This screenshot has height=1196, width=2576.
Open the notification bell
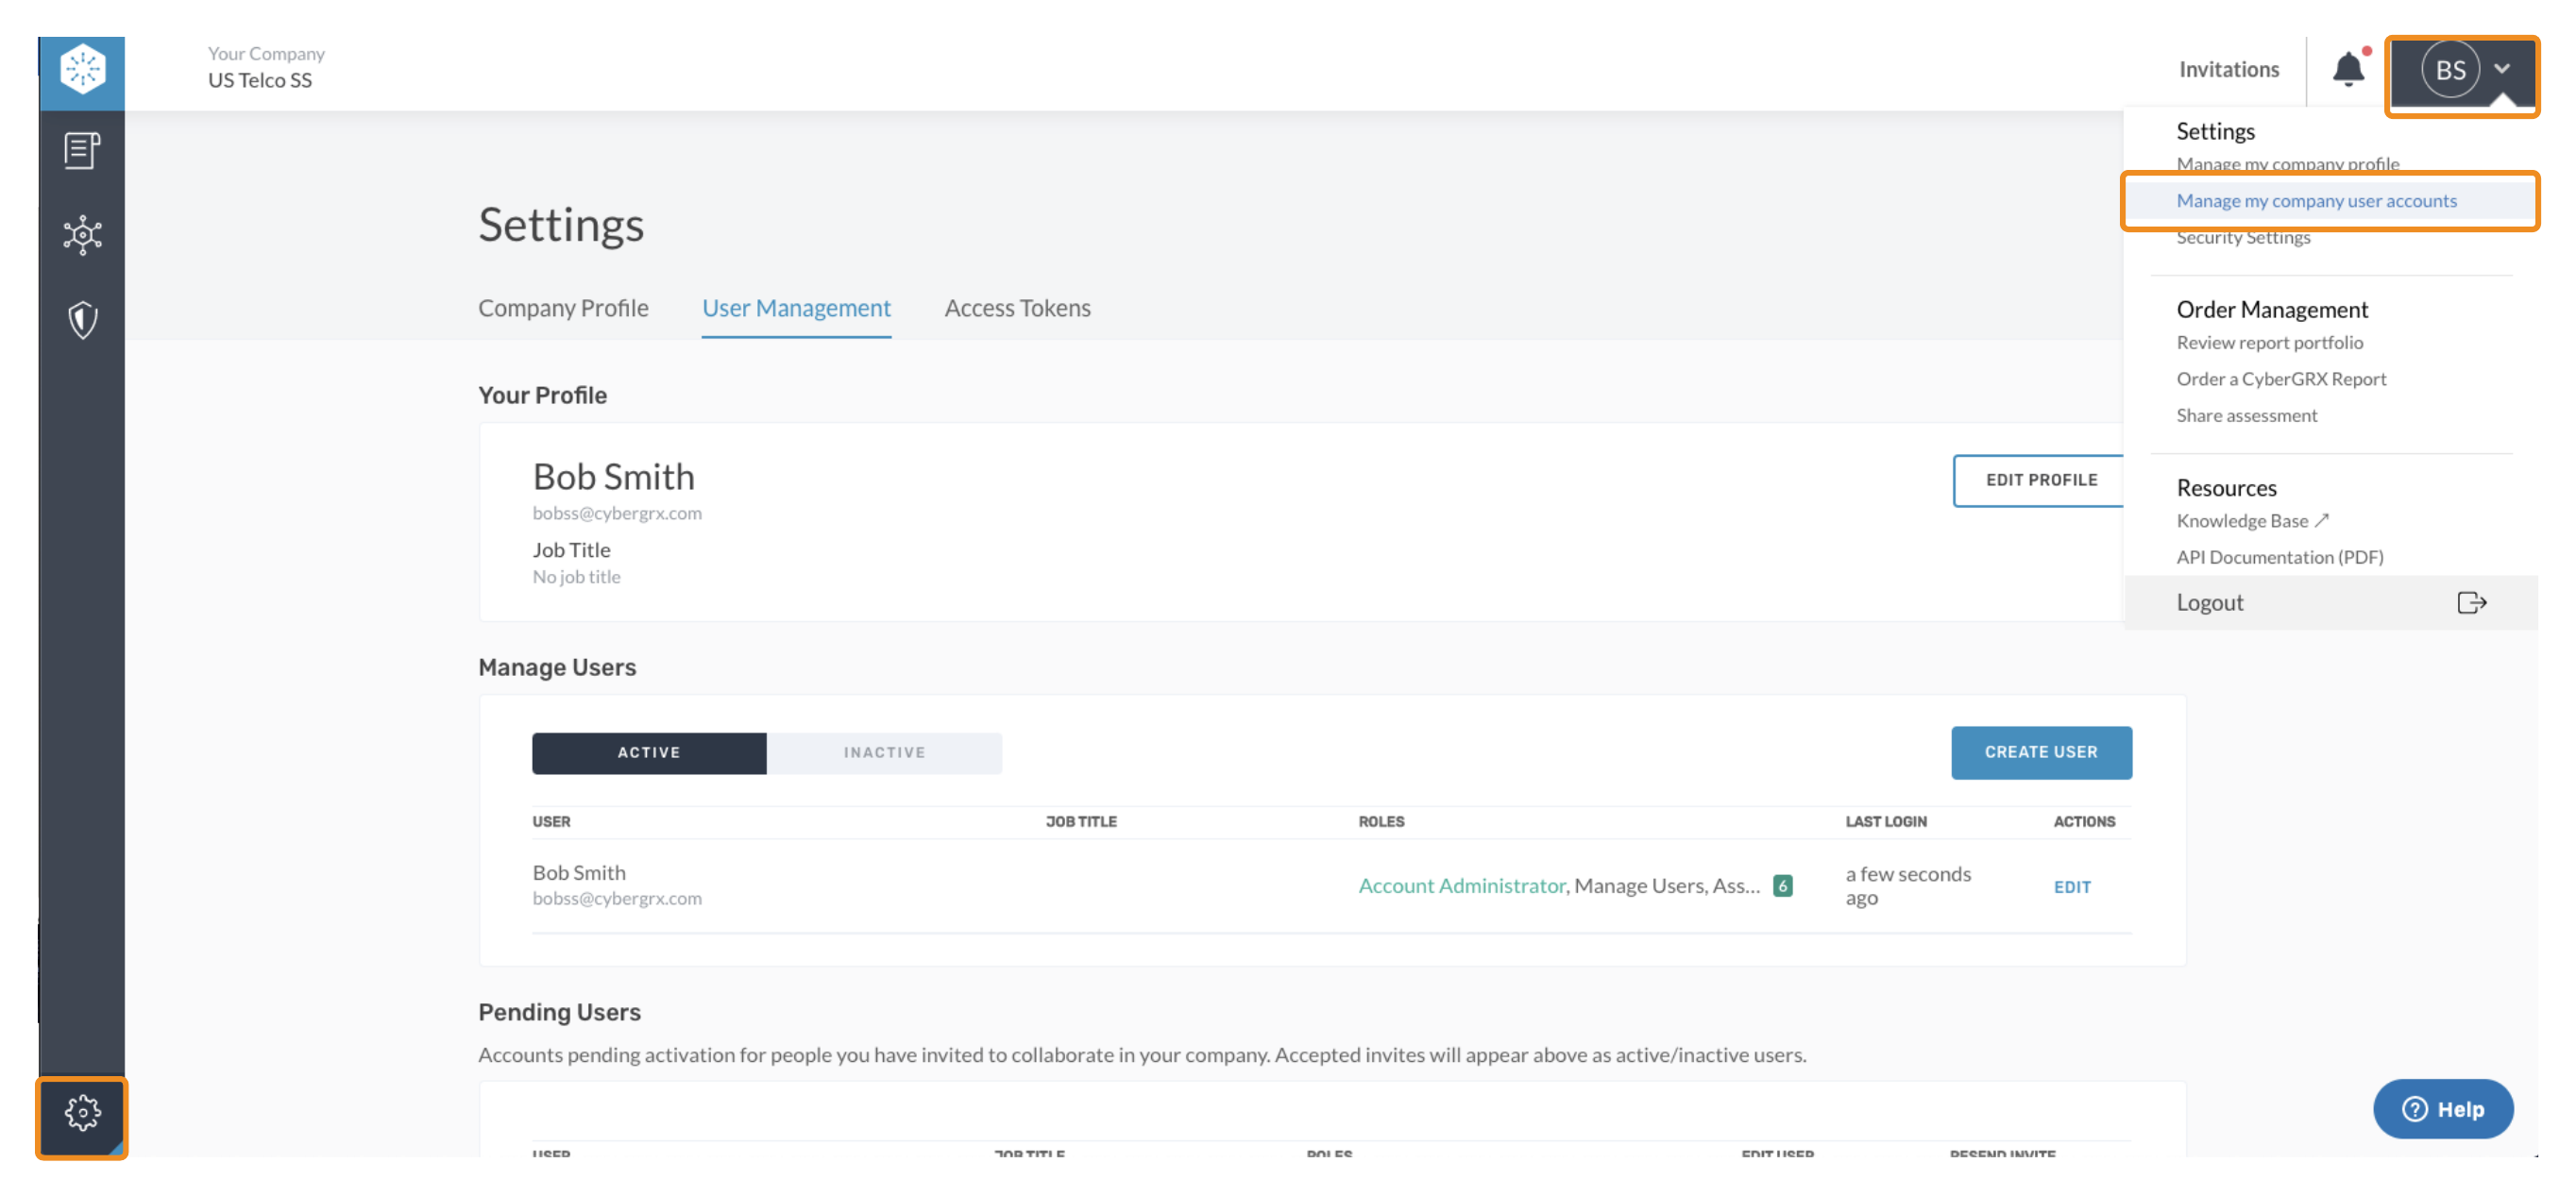pyautogui.click(x=2349, y=69)
